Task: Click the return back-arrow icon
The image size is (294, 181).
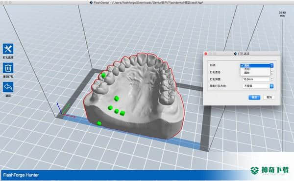Action: [x=8, y=87]
